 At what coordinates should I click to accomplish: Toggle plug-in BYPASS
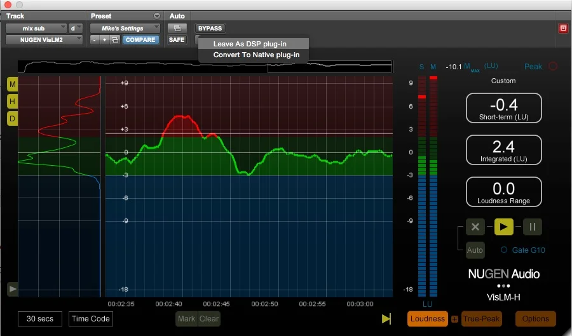point(210,29)
